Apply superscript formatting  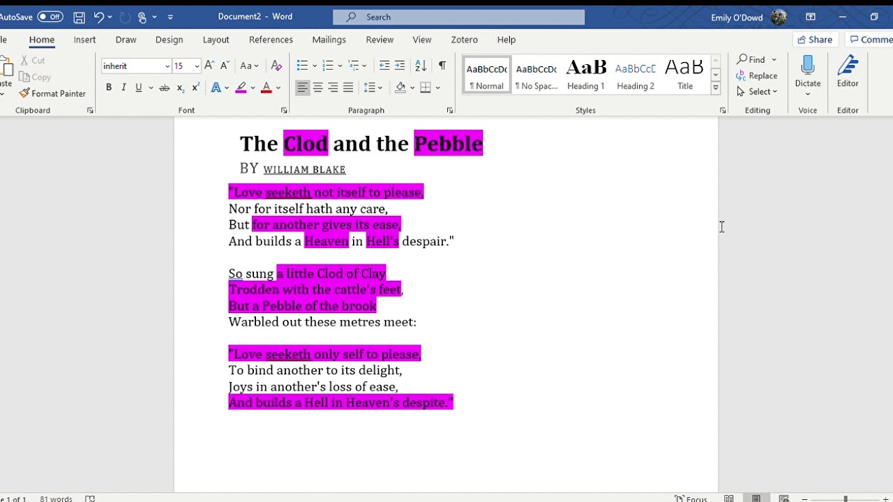pos(195,87)
